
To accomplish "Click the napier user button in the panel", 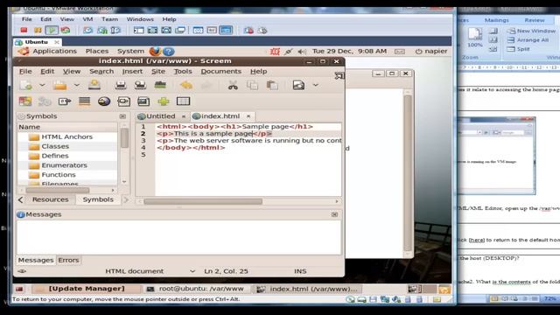I will coord(431,52).
